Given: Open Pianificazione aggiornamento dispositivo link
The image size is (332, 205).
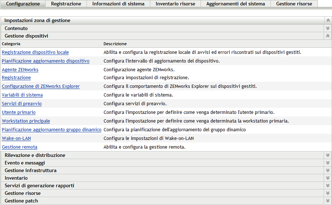Looking at the screenshot, I should point(46,61).
